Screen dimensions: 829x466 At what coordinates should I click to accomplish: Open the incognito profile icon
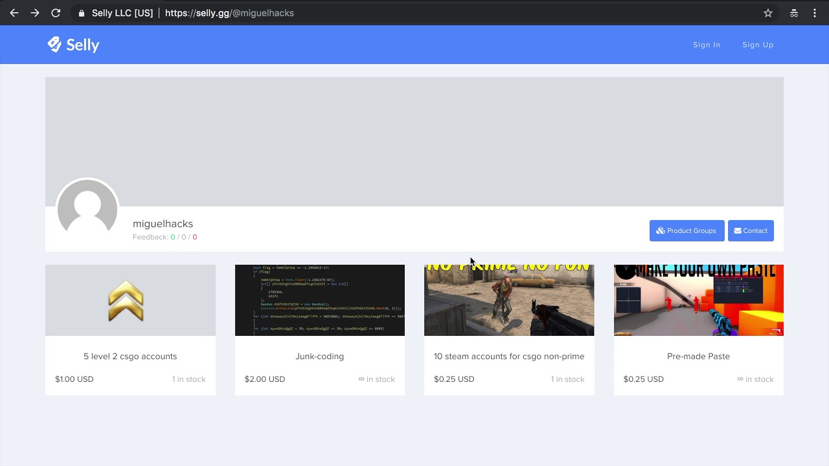pyautogui.click(x=794, y=13)
